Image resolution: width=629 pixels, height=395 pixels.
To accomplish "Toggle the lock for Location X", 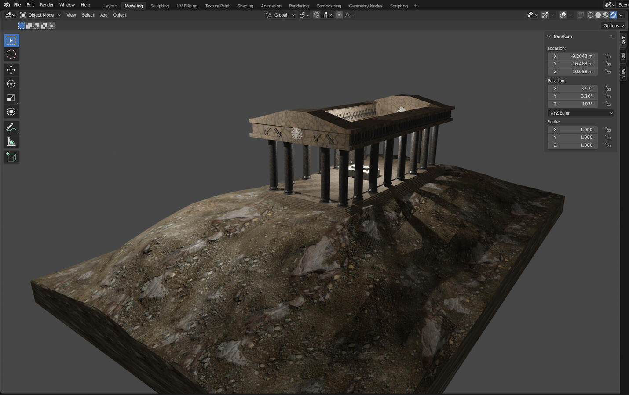I will click(607, 56).
